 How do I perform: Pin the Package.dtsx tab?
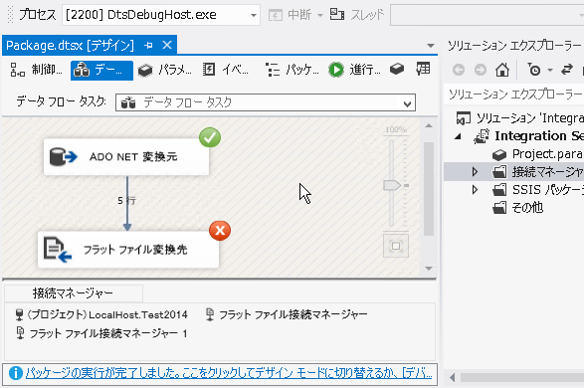148,46
